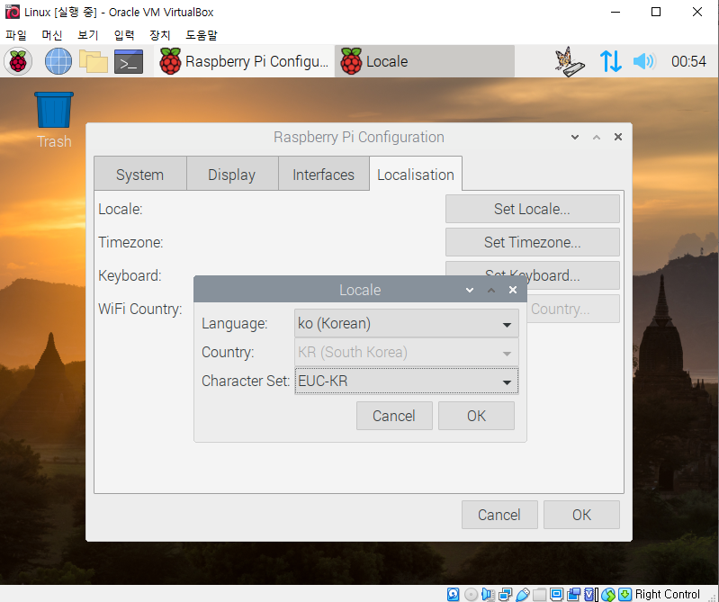This screenshot has width=719, height=602.
Task: Click VirtualBox recording status icon
Action: tap(573, 594)
